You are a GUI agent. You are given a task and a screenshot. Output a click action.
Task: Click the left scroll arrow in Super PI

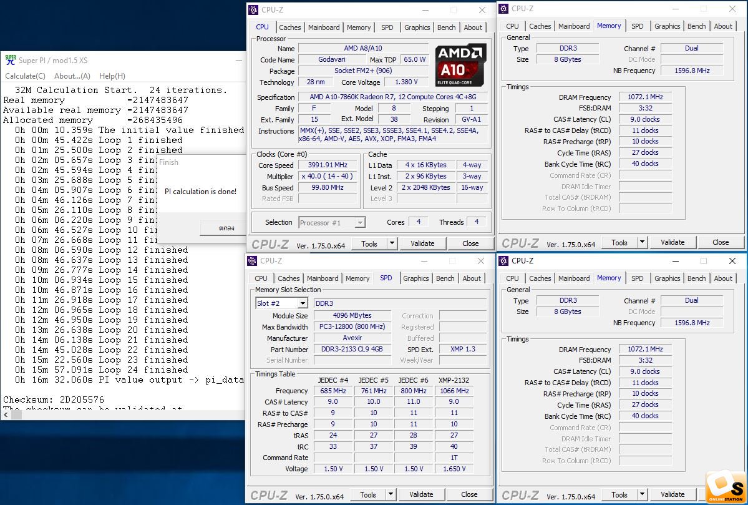[6, 414]
